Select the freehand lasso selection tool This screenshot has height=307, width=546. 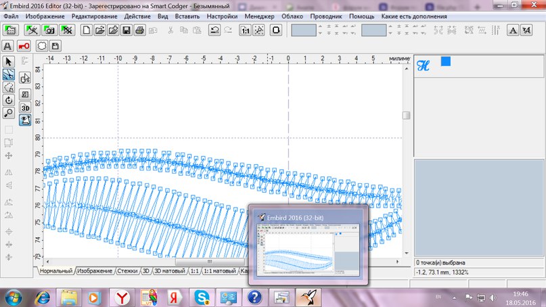click(x=9, y=87)
